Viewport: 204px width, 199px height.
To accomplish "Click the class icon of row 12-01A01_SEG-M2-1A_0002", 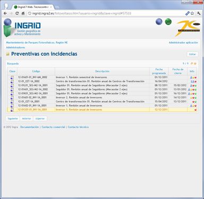I will coord(12,89).
